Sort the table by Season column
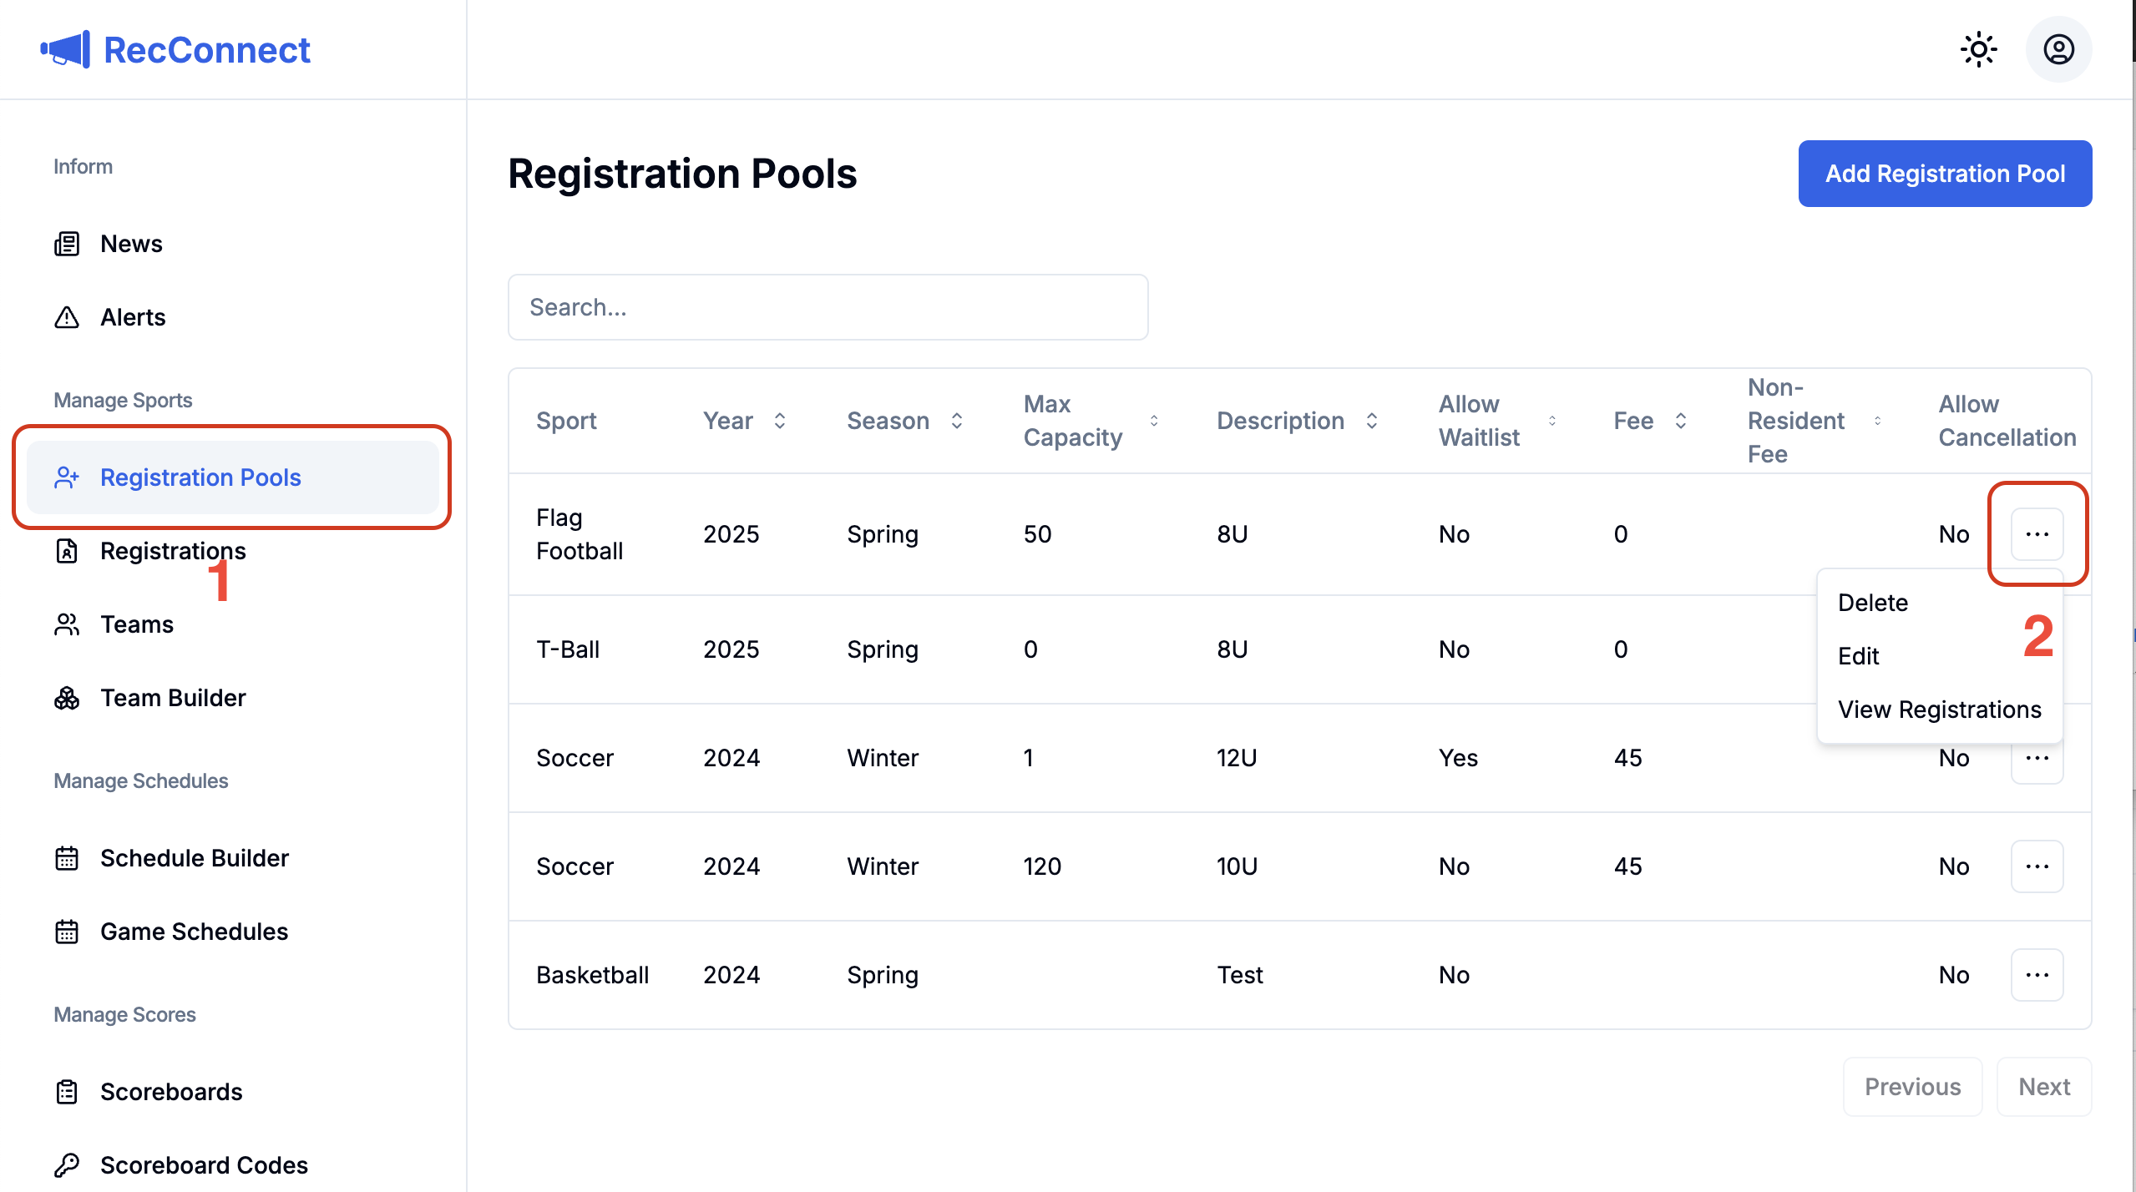This screenshot has width=2136, height=1192. point(956,421)
